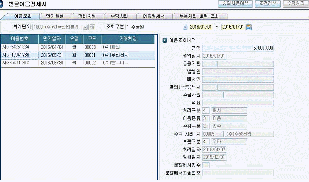Click the 조건검색 button
The image size is (309, 182).
(268, 4)
